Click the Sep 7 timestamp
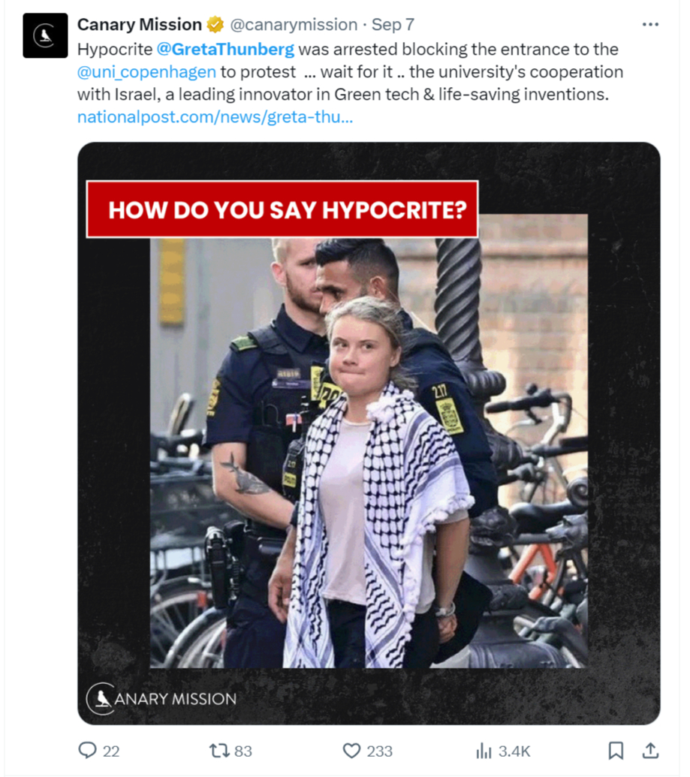Screen dimensions: 690x777 coord(393,24)
